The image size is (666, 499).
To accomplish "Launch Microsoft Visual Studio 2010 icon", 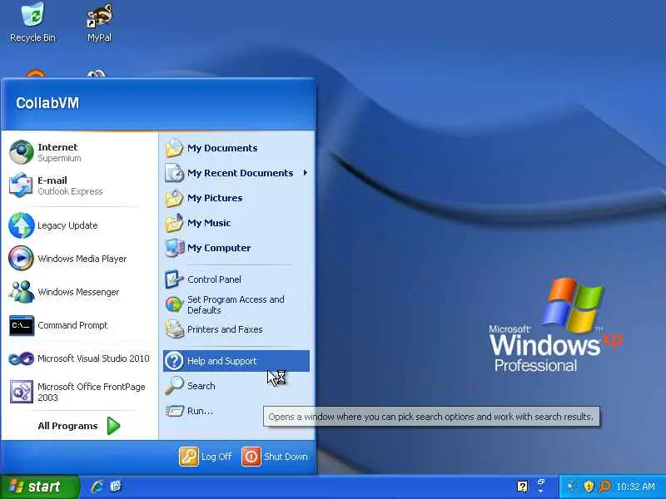I will (x=21, y=359).
